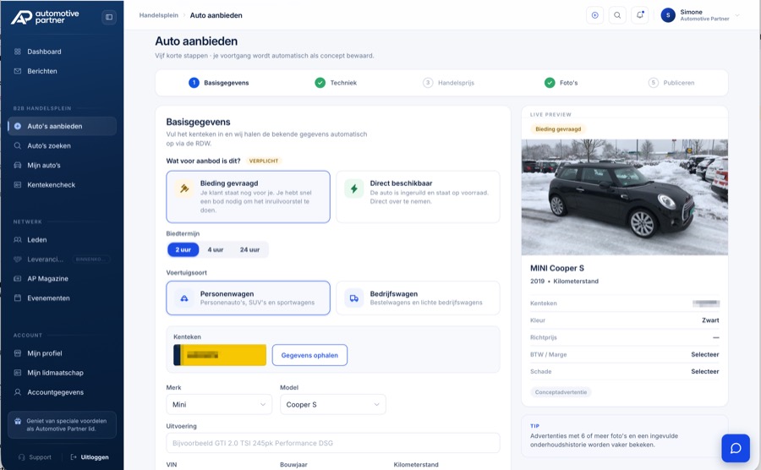Viewport: 761px width, 470px height.
Task: Go to Foto's step
Action: coord(561,83)
